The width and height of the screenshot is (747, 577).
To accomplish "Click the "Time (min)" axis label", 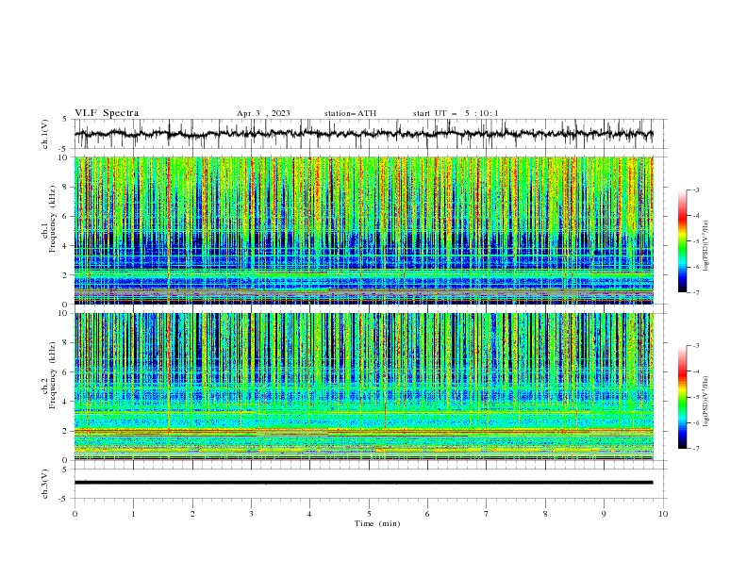I will pos(377,523).
